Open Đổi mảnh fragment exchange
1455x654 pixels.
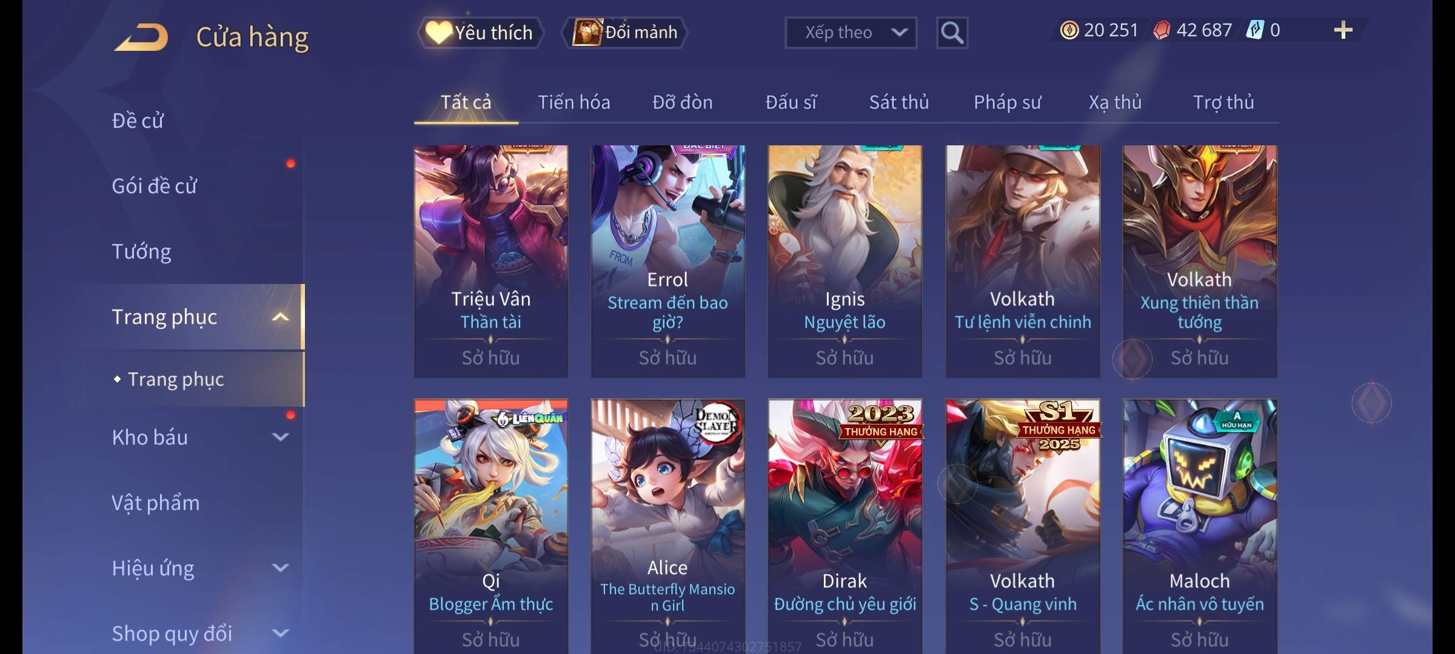[x=625, y=33]
